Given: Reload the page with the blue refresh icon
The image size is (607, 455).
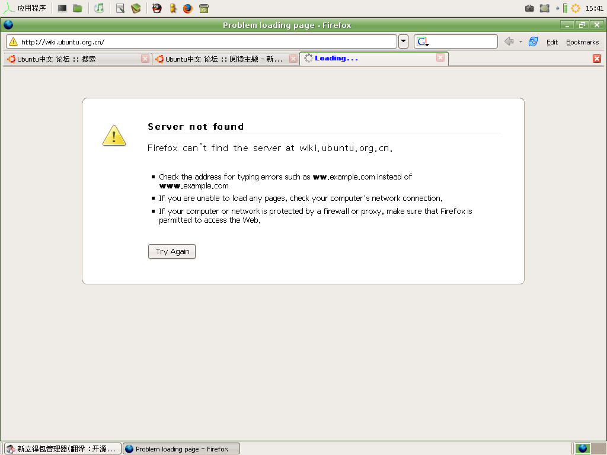Looking at the screenshot, I should pyautogui.click(x=533, y=41).
